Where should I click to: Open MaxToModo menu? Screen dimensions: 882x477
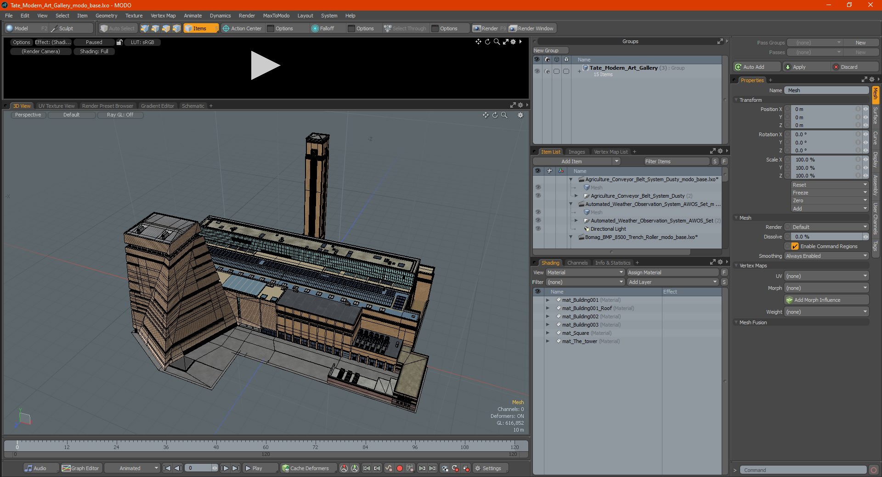[276, 16]
